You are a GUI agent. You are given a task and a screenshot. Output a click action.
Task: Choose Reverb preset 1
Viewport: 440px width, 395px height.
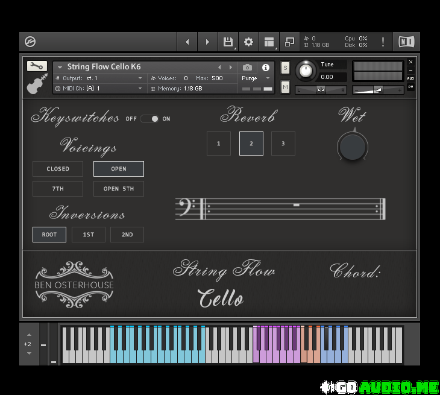pyautogui.click(x=219, y=144)
